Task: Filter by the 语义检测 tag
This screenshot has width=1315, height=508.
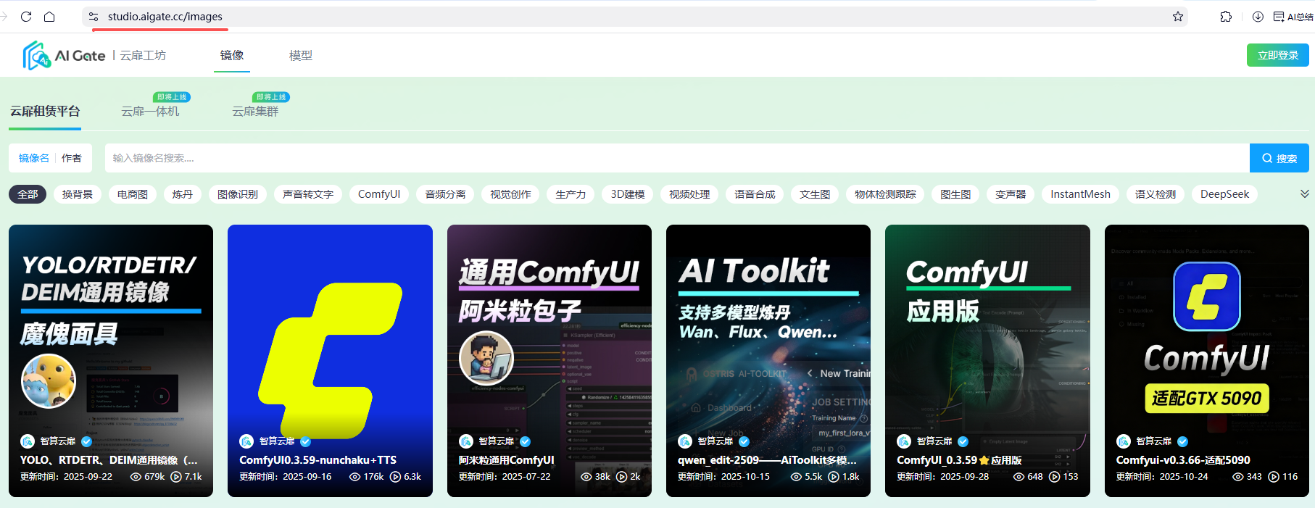Action: pos(1156,194)
